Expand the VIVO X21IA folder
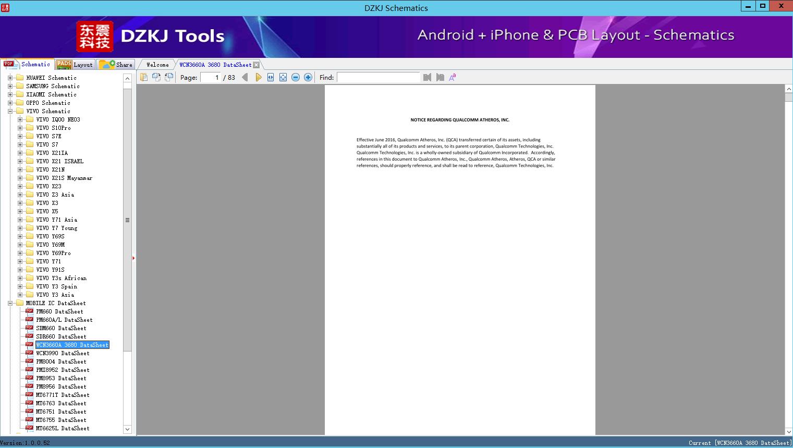Image resolution: width=793 pixels, height=448 pixels. 20,153
